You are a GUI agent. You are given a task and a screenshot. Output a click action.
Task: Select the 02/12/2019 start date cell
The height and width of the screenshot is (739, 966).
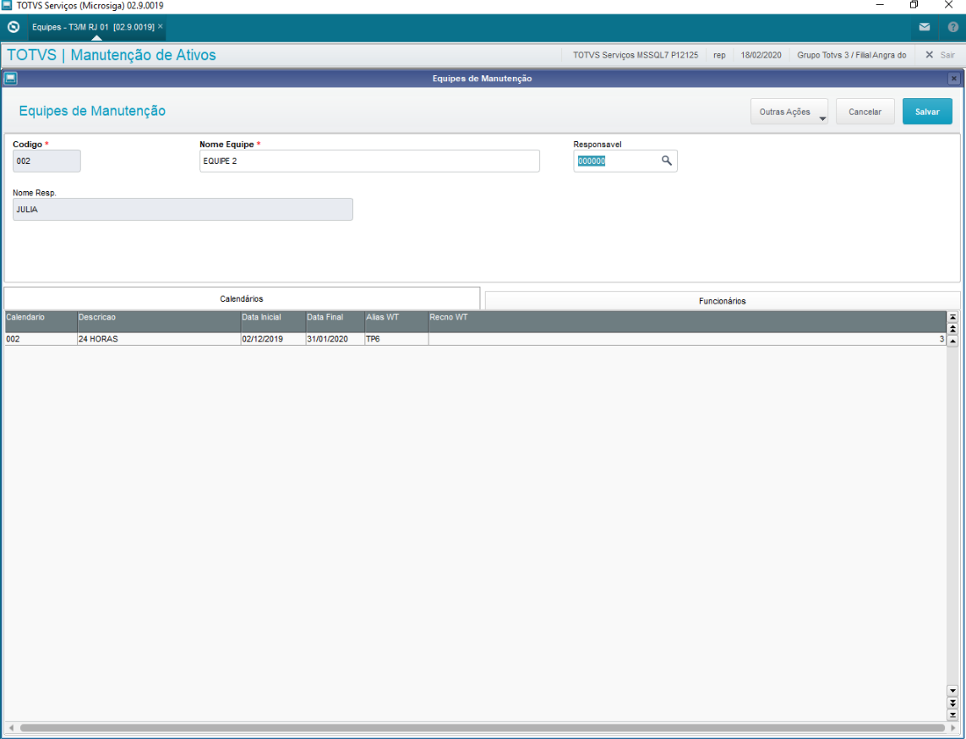tap(273, 339)
